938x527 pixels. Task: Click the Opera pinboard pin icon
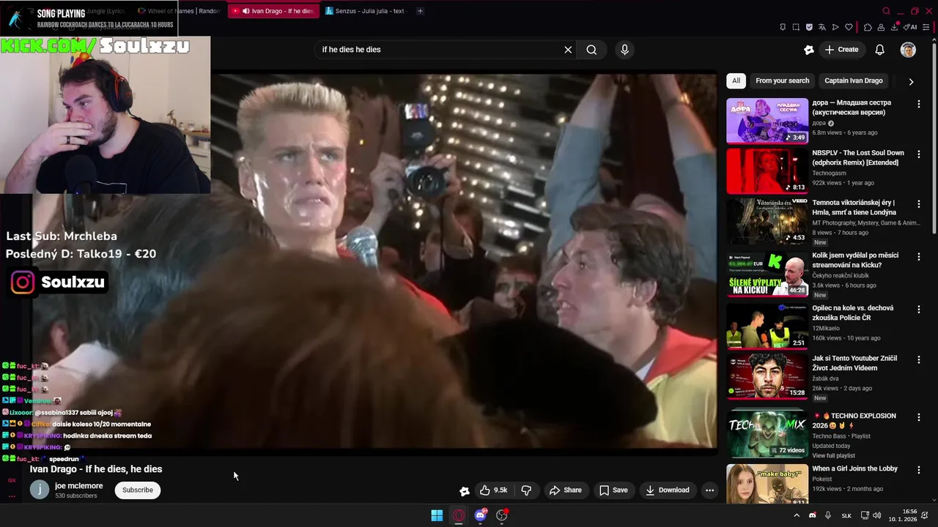point(783,27)
